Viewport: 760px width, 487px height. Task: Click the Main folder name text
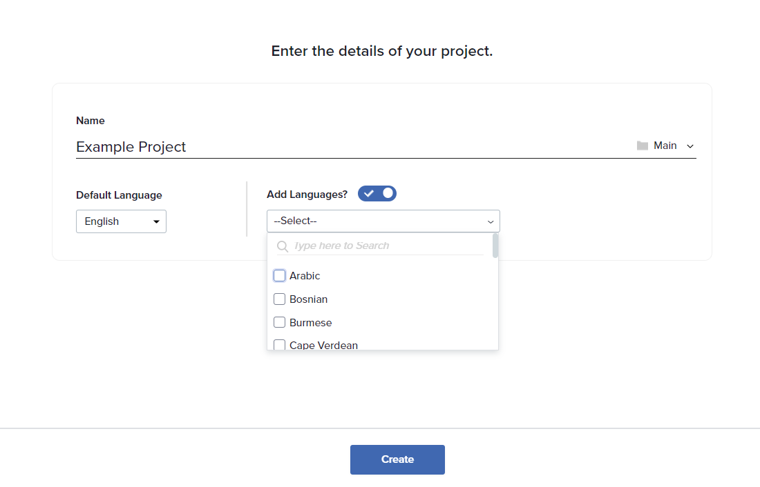coord(665,146)
